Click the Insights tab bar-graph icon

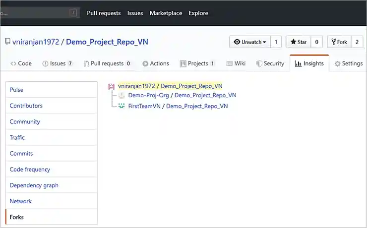[298, 63]
